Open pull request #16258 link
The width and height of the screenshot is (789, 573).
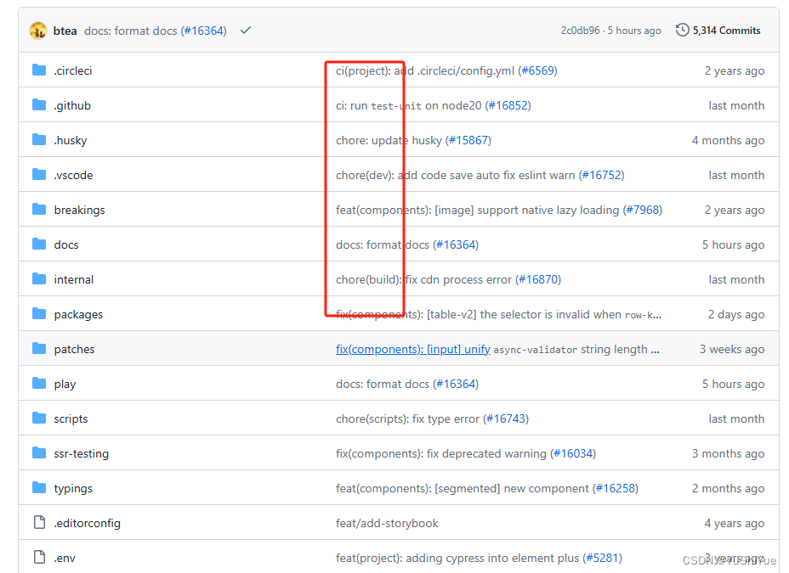pyautogui.click(x=615, y=488)
